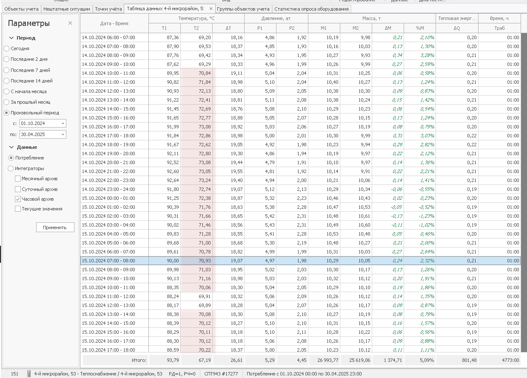Open the start date dropdown 01.10.2024

pos(63,123)
